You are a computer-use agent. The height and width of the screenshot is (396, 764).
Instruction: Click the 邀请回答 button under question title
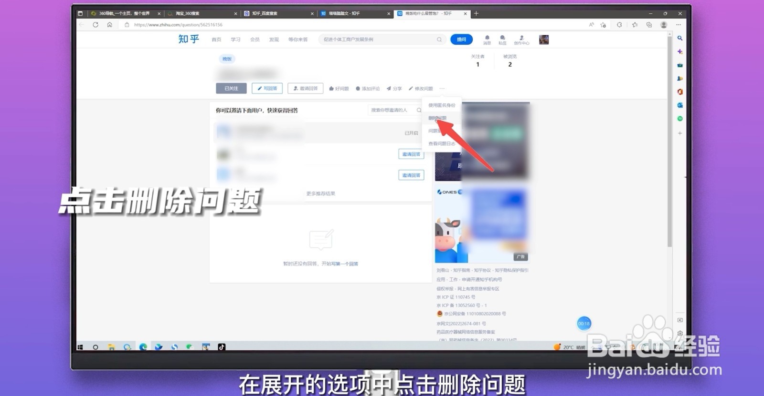pos(306,88)
